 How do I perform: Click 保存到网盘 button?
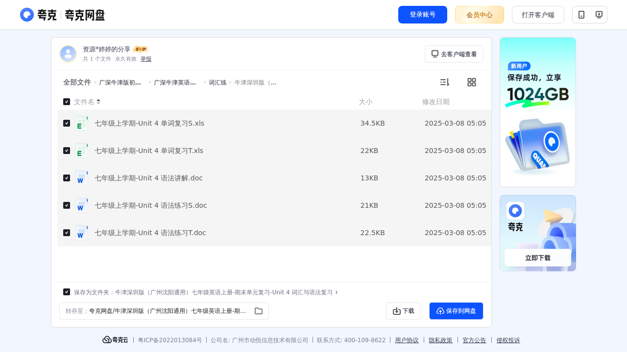(x=456, y=311)
